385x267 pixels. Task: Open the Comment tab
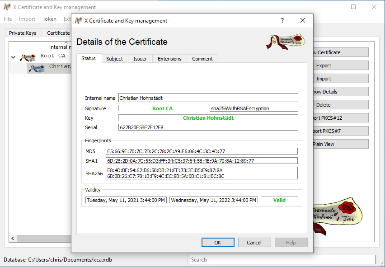tap(202, 58)
